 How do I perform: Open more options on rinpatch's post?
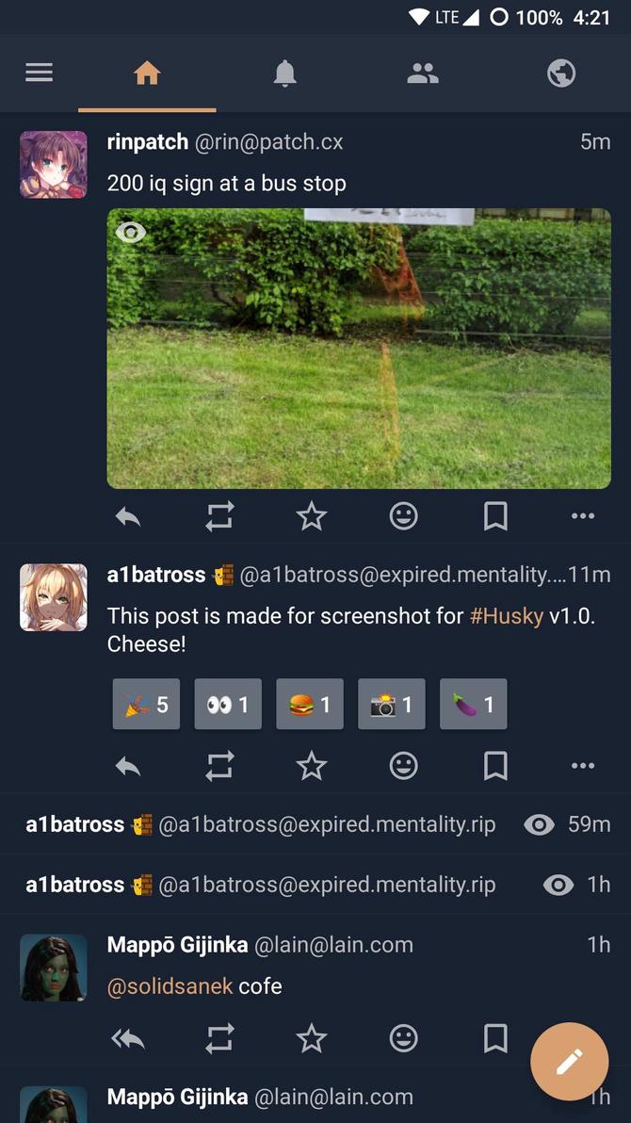582,516
